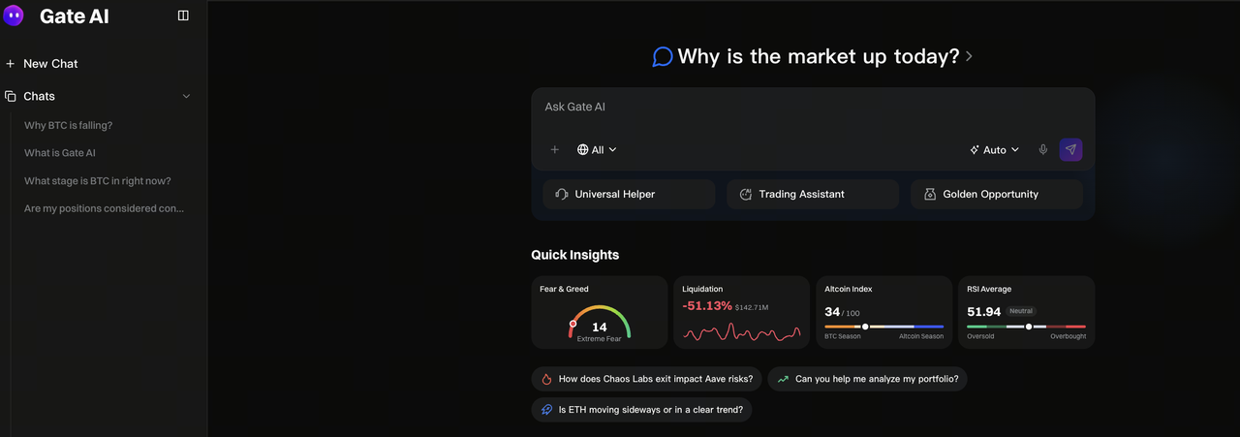Collapse the sidebar using the panel icon

point(183,16)
